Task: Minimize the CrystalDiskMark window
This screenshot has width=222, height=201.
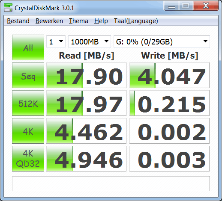Action: (x=171, y=6)
